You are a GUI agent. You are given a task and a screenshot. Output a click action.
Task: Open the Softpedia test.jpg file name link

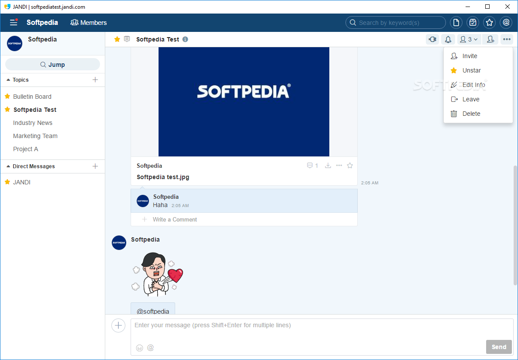click(163, 177)
